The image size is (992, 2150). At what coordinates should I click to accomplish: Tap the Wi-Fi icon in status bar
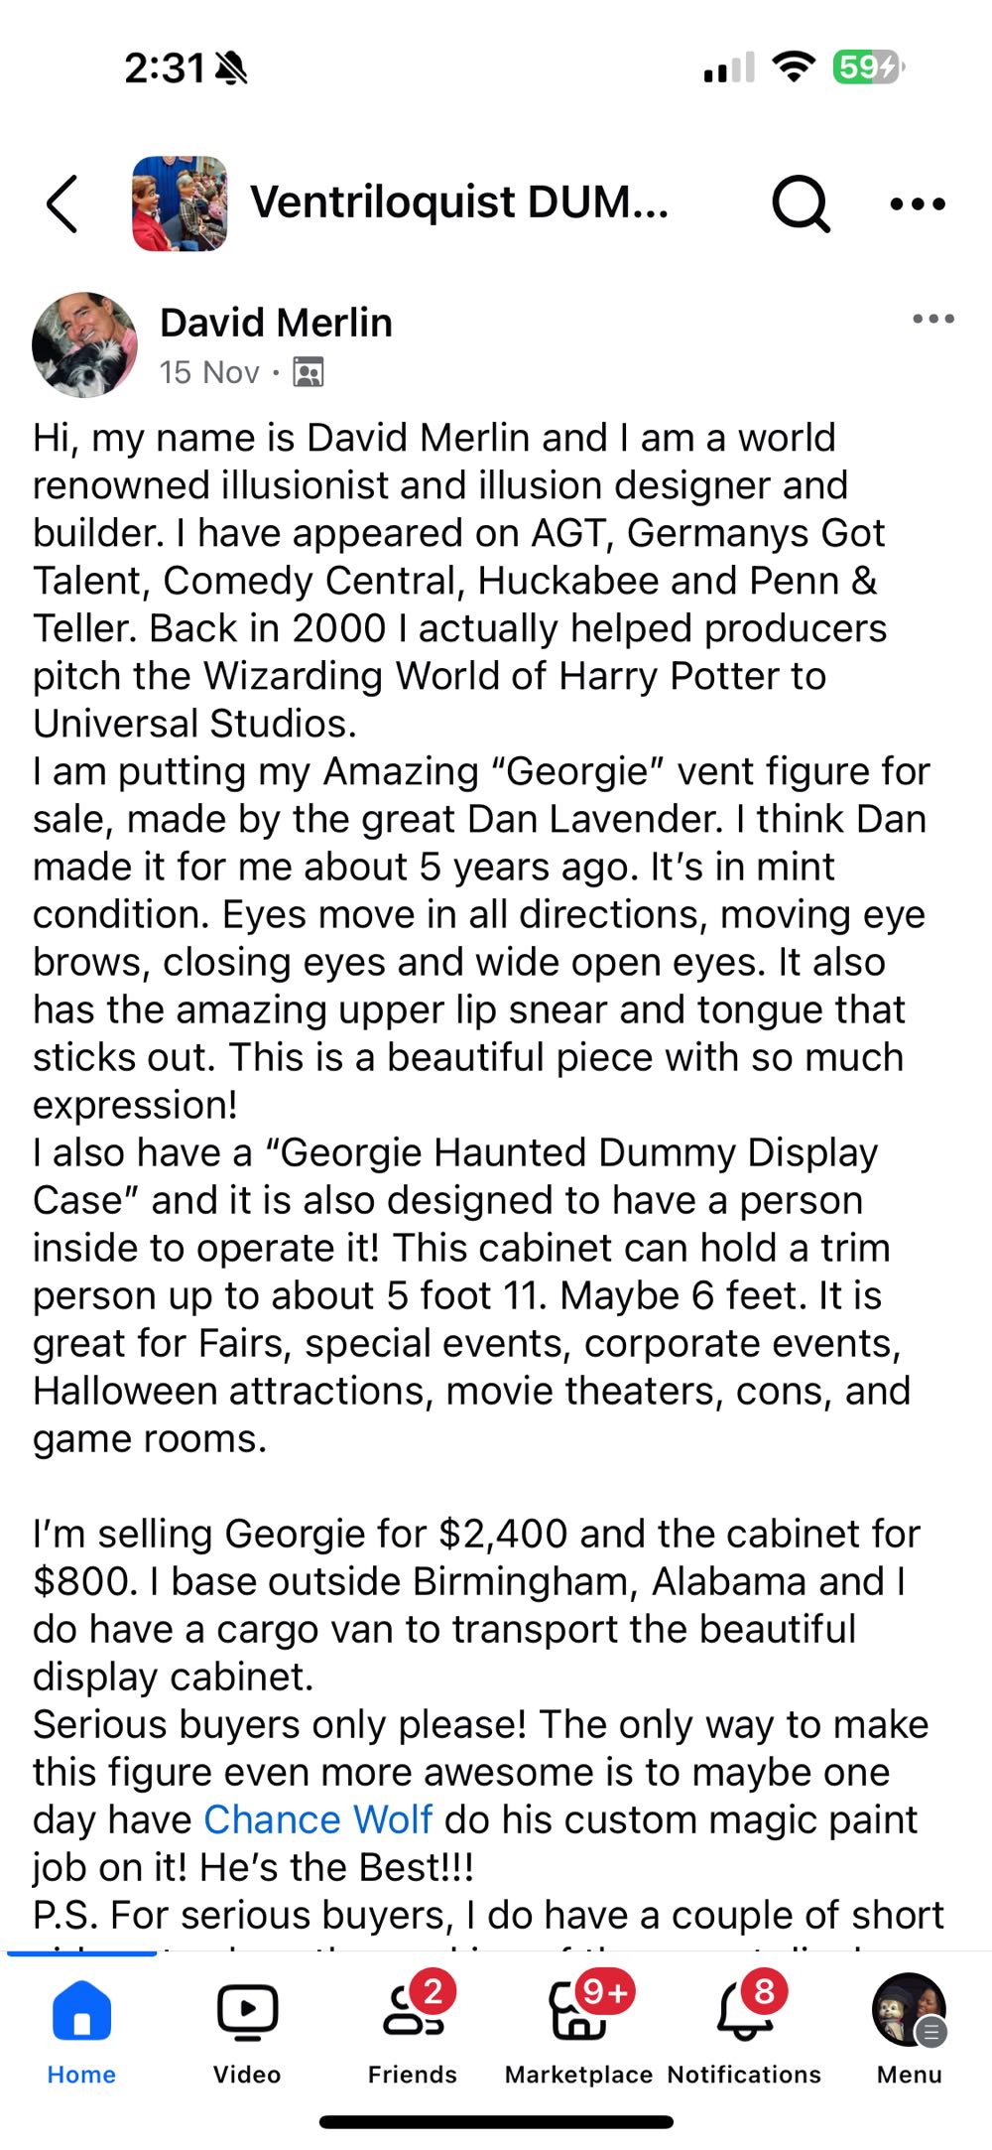tap(793, 67)
